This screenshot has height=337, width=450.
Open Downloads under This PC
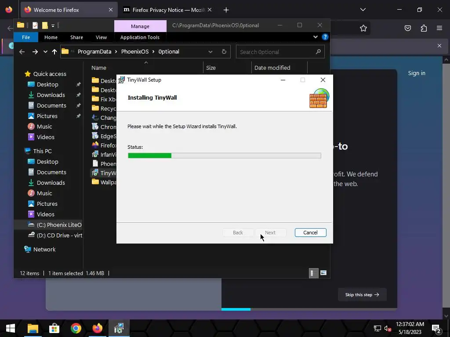click(x=51, y=183)
